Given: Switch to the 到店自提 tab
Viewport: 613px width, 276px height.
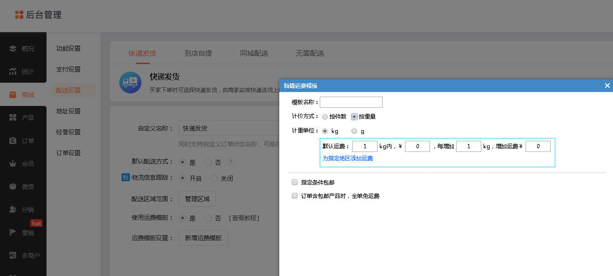Looking at the screenshot, I should [x=198, y=53].
